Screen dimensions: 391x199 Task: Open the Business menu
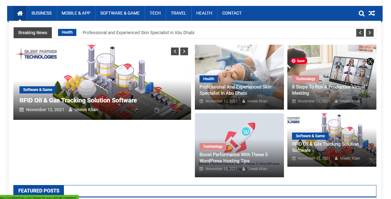coord(42,13)
